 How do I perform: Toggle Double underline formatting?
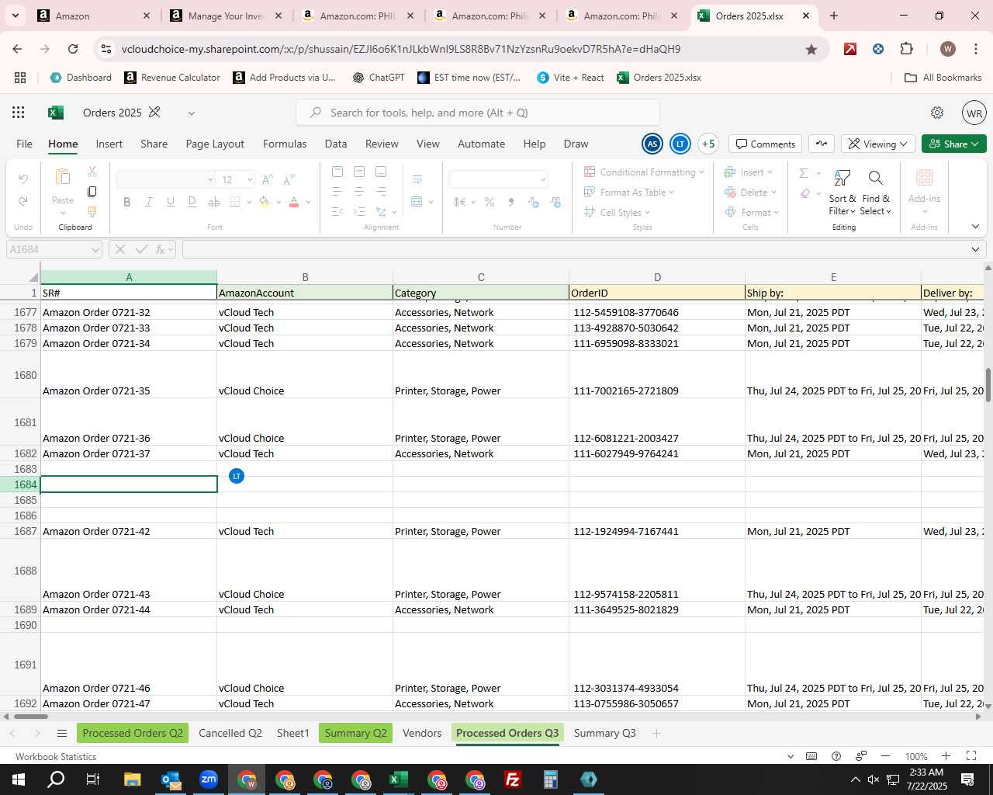pos(192,202)
